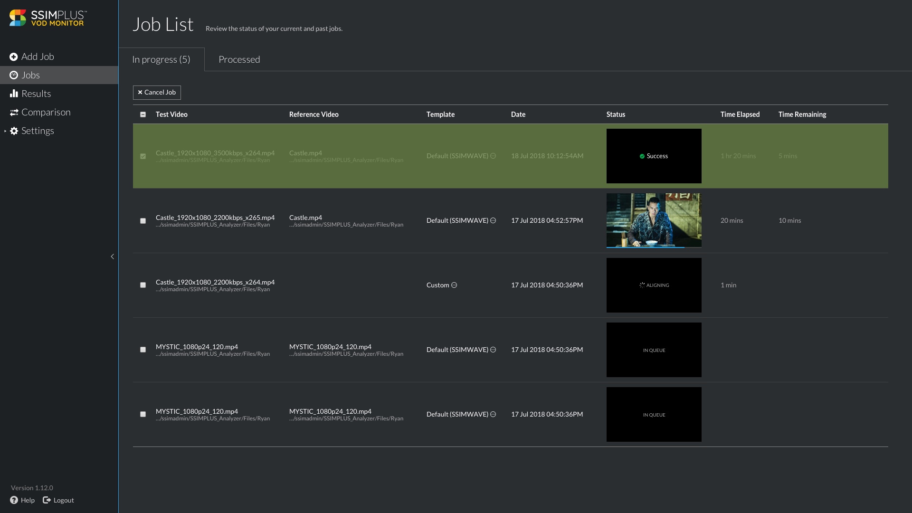The width and height of the screenshot is (912, 513).
Task: Click the Jobs icon in the sidebar
Action: (14, 75)
